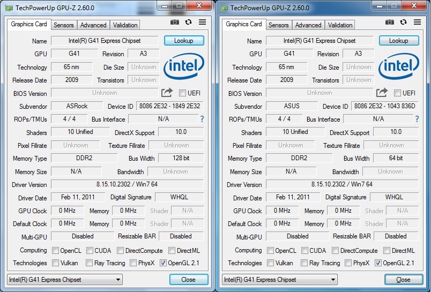Click the 65 nm Technology value in the right window
The image size is (431, 292).
[x=286, y=67]
